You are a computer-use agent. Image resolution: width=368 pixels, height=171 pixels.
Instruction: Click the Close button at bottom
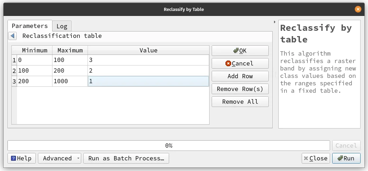pyautogui.click(x=316, y=158)
